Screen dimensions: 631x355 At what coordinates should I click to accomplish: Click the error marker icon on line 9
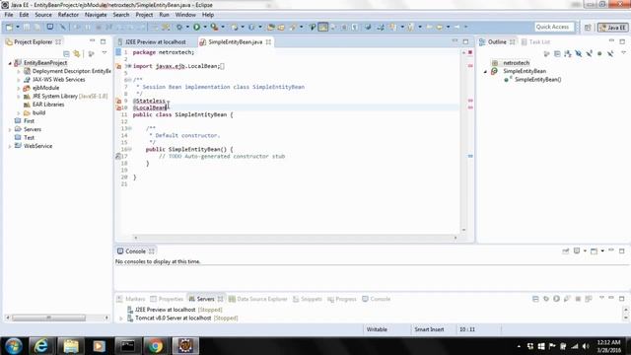click(118, 101)
